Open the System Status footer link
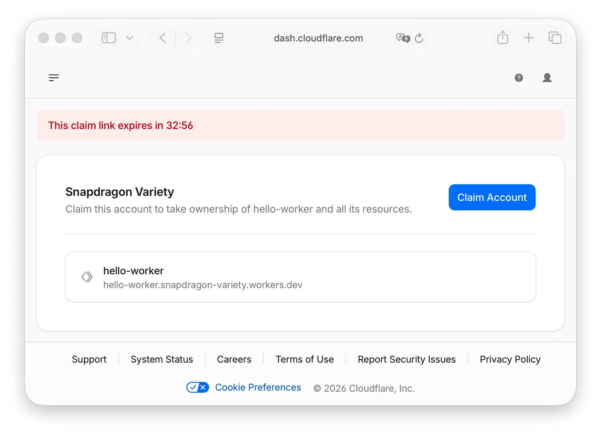This screenshot has height=436, width=601. pyautogui.click(x=162, y=359)
